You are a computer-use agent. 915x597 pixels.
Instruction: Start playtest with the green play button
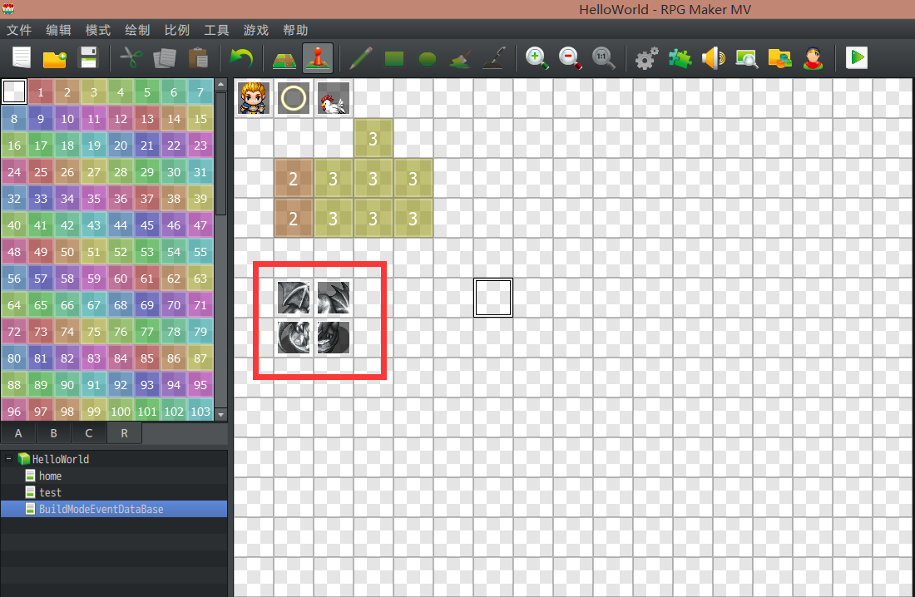click(x=857, y=57)
